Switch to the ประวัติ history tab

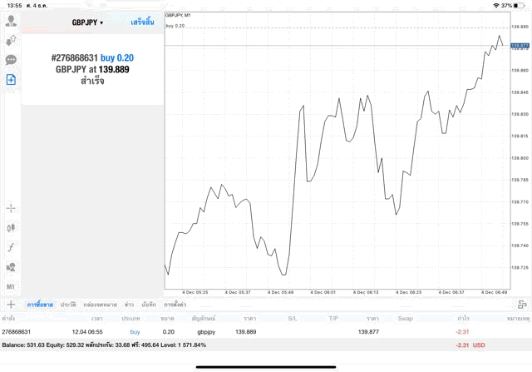(x=68, y=305)
